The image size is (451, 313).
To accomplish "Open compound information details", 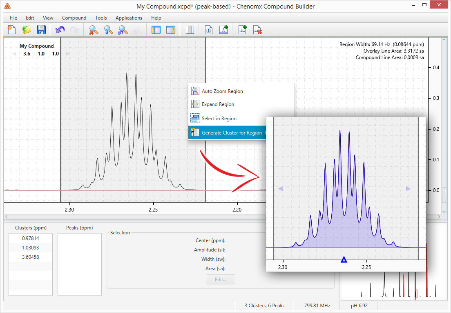I will tap(209, 30).
